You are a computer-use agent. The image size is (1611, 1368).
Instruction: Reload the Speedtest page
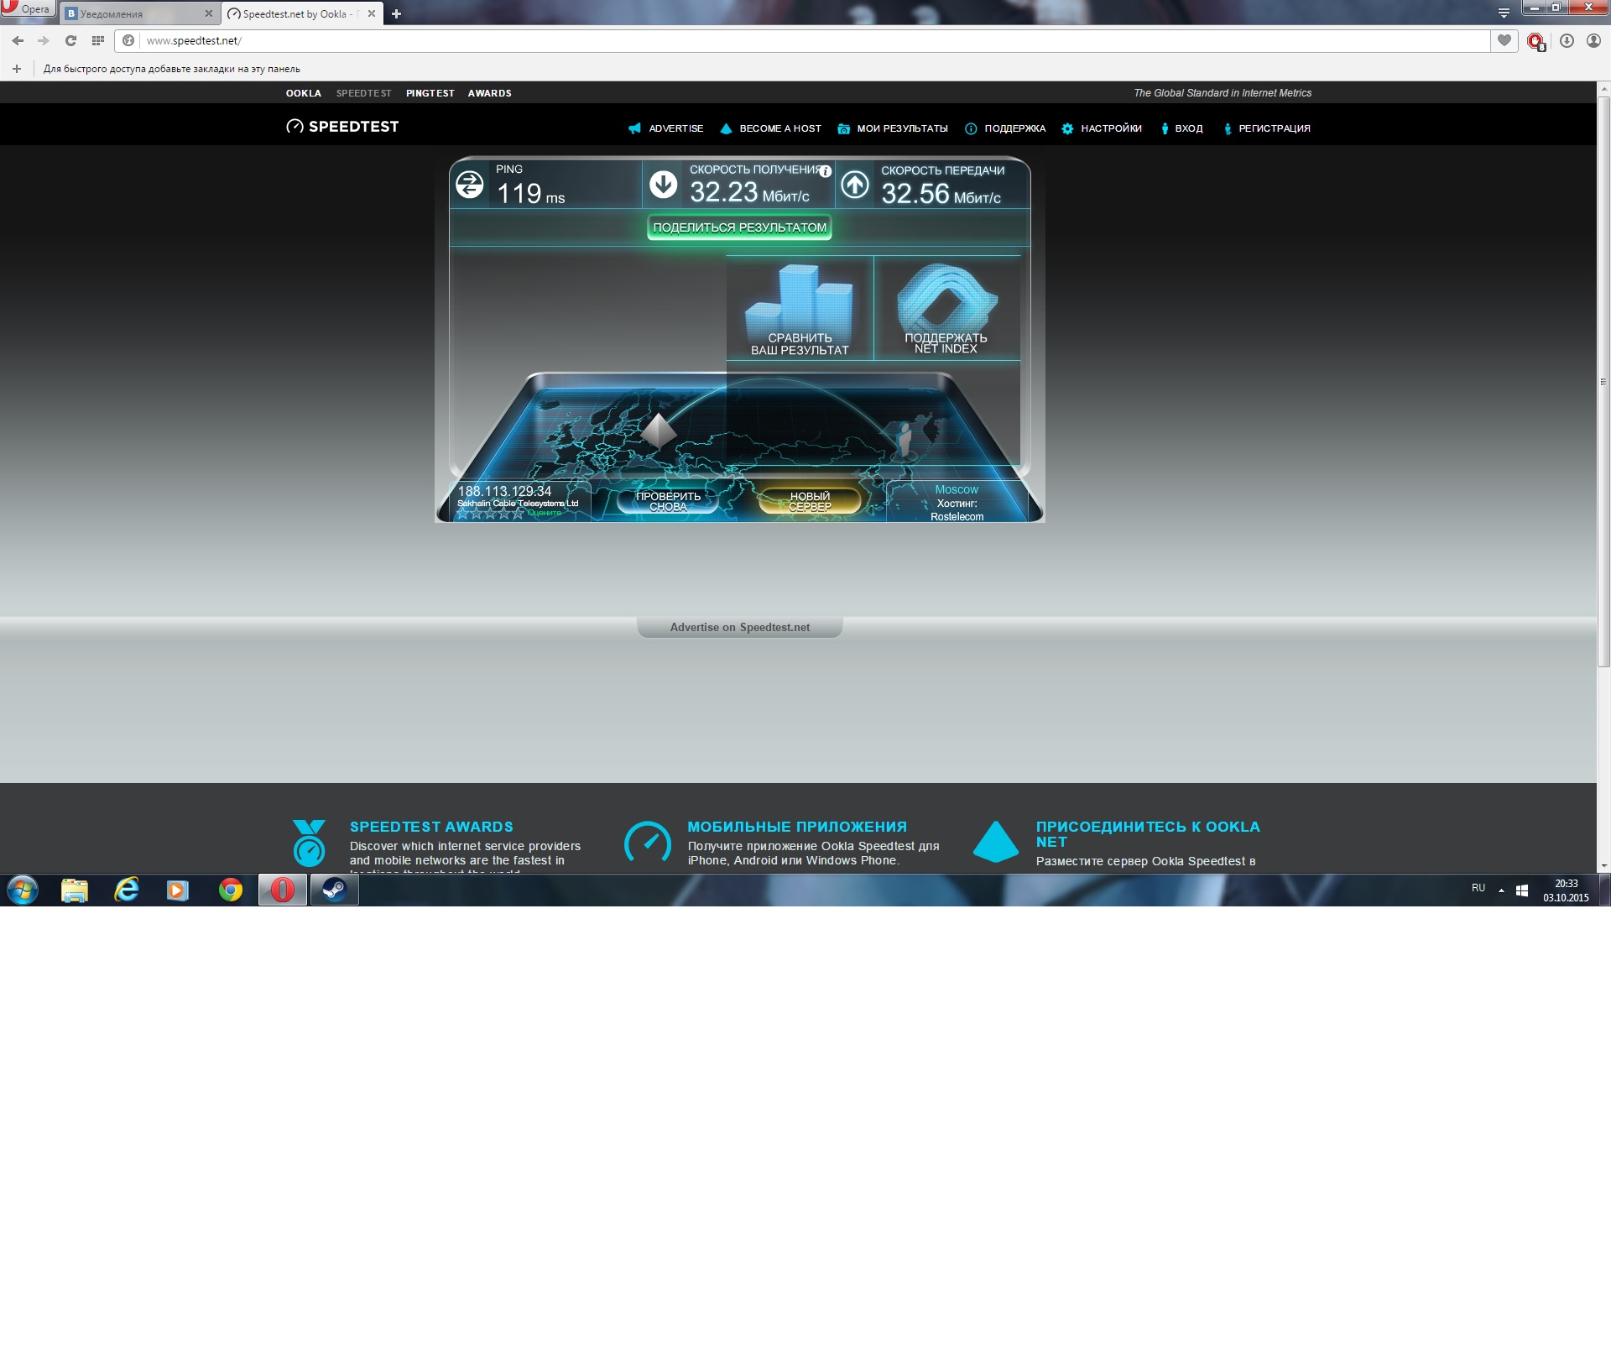click(x=70, y=40)
